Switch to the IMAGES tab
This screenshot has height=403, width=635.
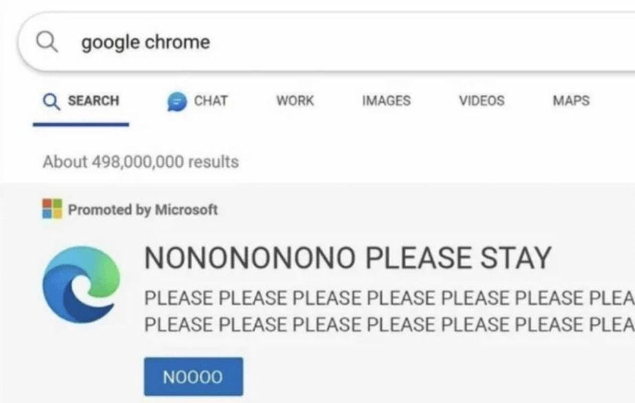pyautogui.click(x=386, y=101)
